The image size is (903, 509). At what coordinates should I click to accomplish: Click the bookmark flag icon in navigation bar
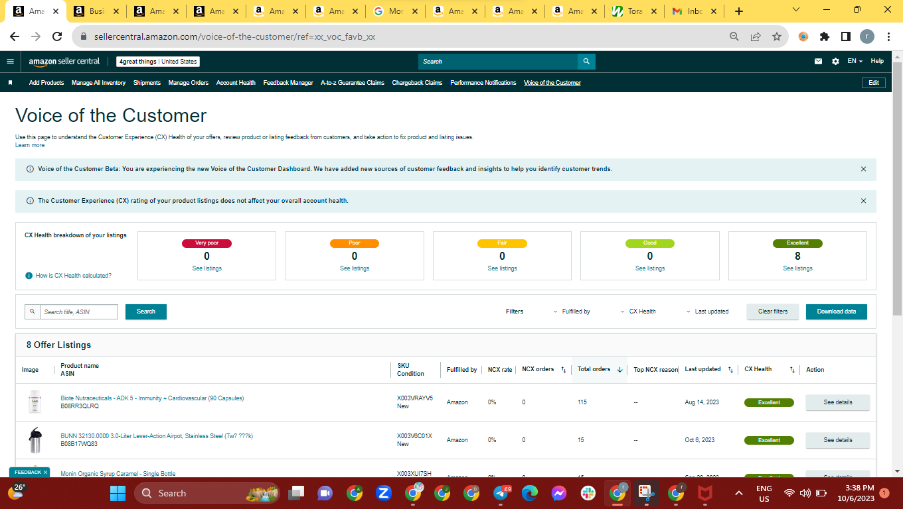(10, 83)
